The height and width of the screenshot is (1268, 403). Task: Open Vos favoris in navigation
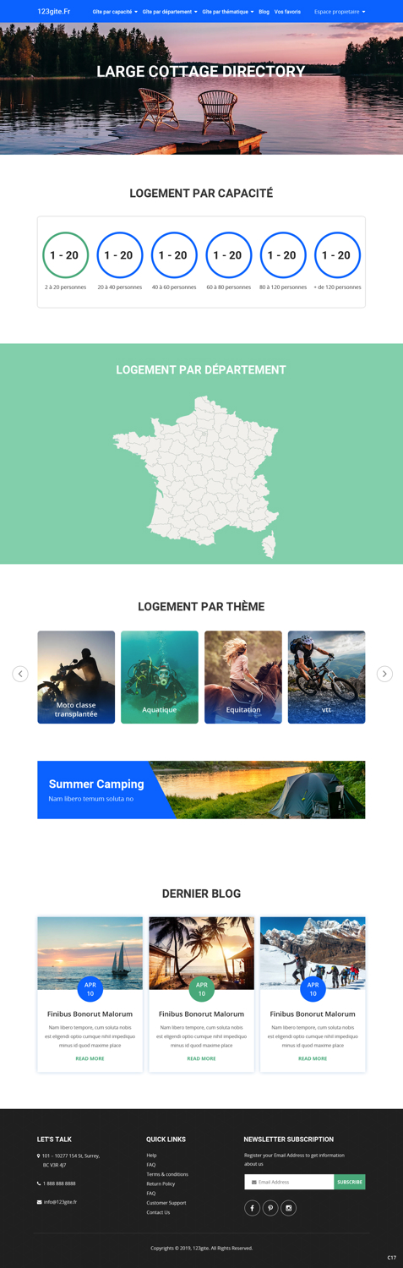pyautogui.click(x=287, y=12)
